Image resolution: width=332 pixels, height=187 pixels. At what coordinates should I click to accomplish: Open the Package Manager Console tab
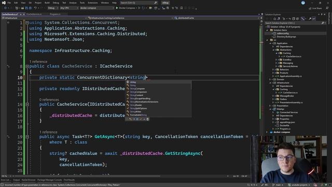pos(49,180)
